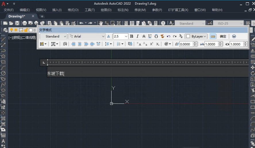Click paragraph settings icon
The image size is (255, 148).
point(65,44)
